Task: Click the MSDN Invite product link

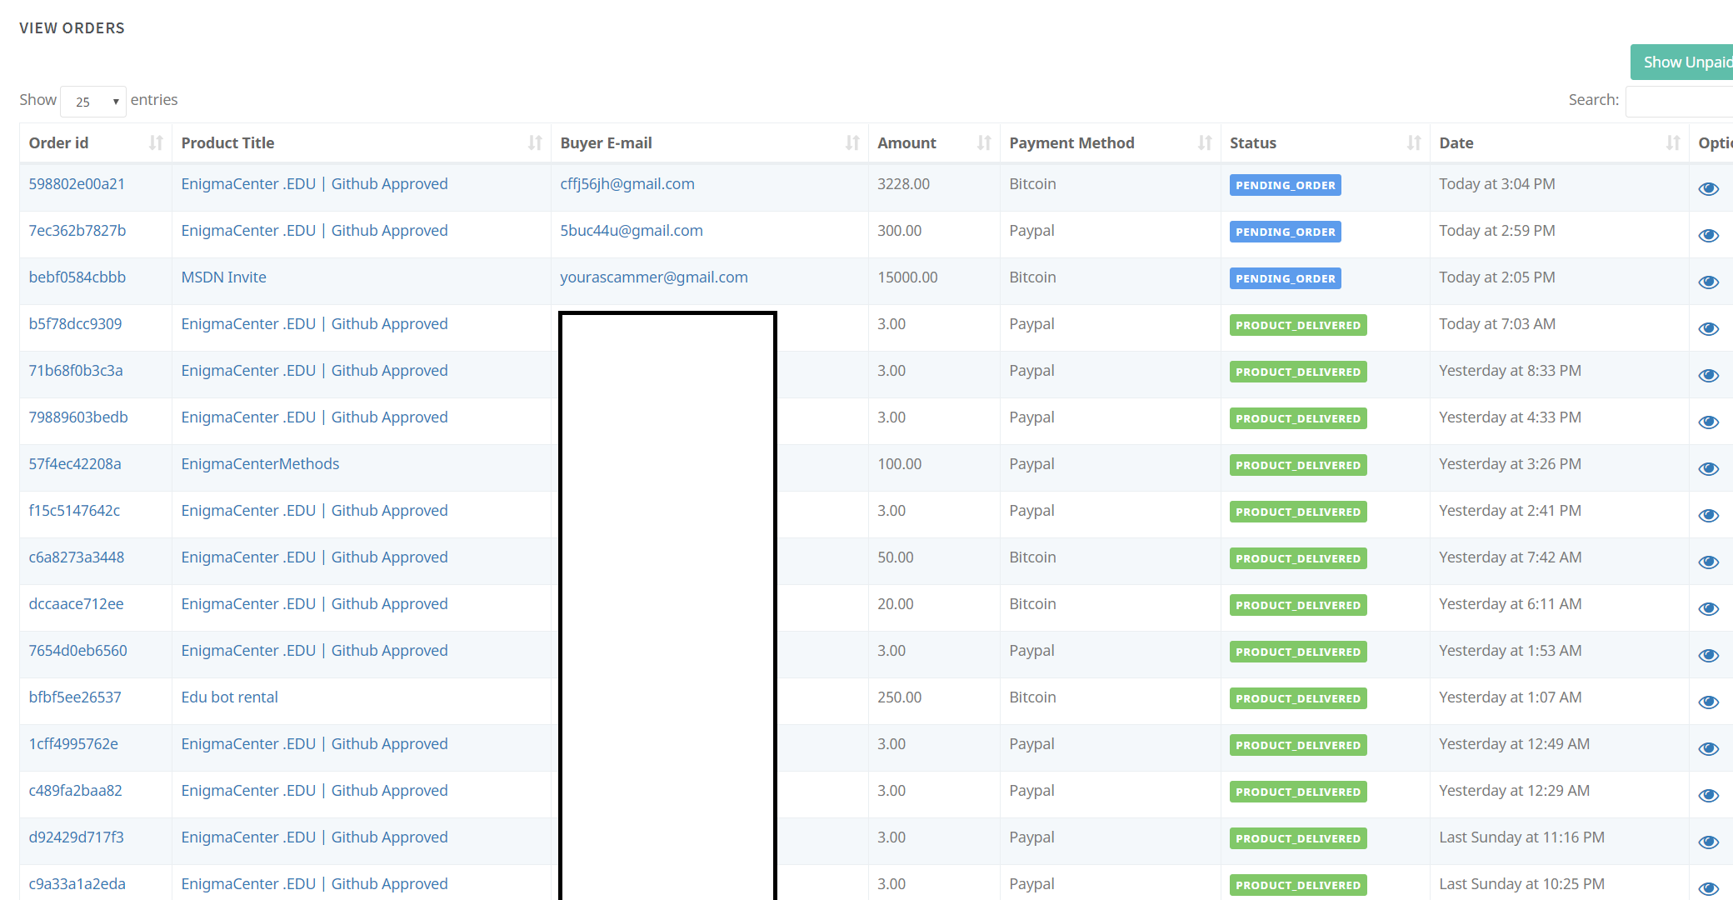Action: 224,277
